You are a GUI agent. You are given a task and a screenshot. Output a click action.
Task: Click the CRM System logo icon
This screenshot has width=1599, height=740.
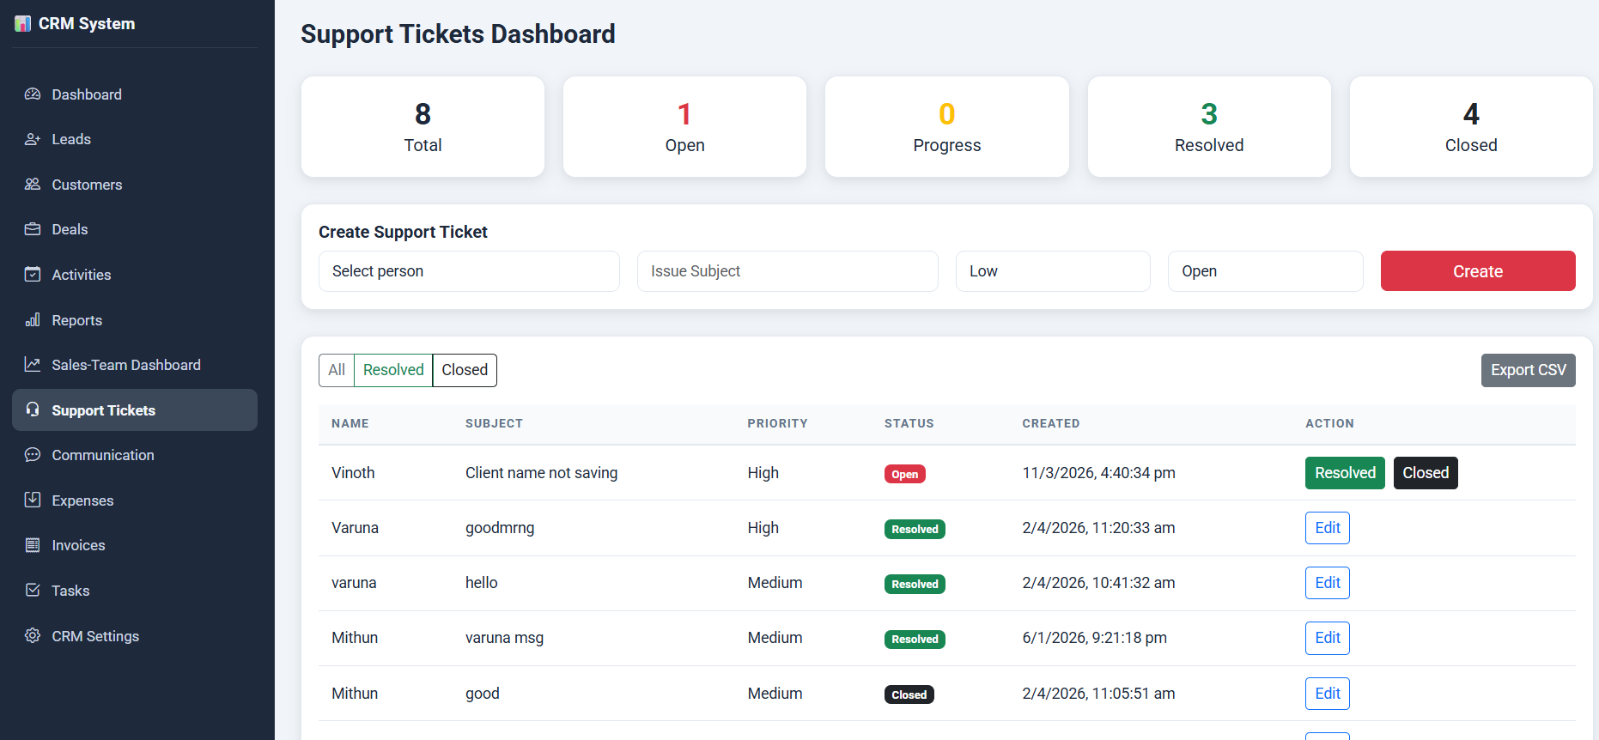click(x=23, y=24)
